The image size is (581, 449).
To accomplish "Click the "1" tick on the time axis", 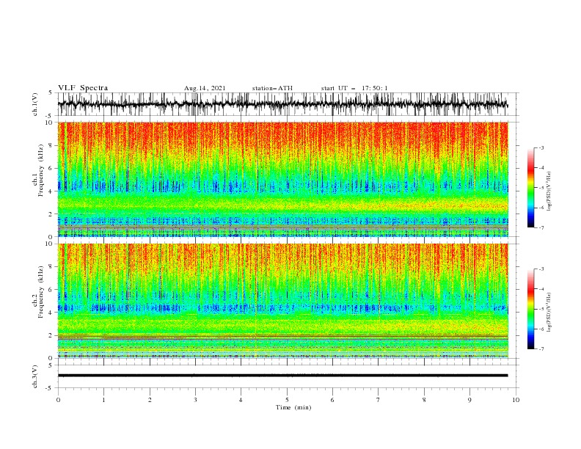I will pyautogui.click(x=103, y=400).
